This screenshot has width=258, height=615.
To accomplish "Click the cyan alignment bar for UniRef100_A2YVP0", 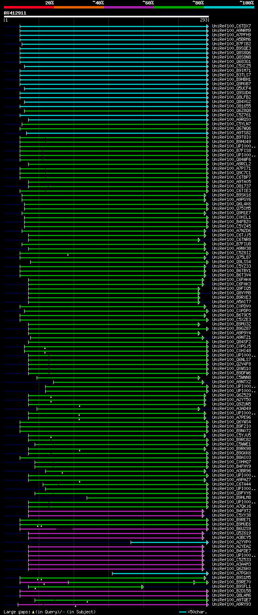I will tap(170, 542).
